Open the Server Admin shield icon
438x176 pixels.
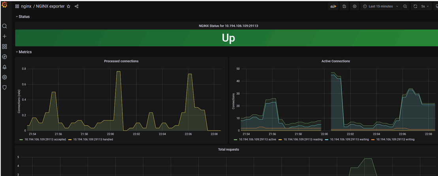click(5, 87)
